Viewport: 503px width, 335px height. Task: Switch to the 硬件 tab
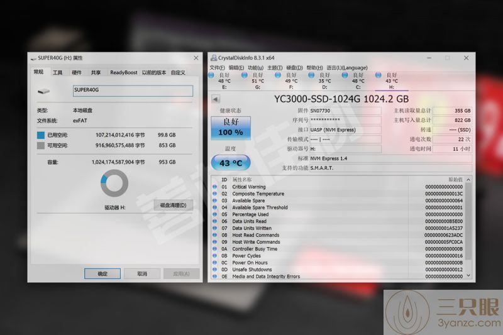[77, 73]
